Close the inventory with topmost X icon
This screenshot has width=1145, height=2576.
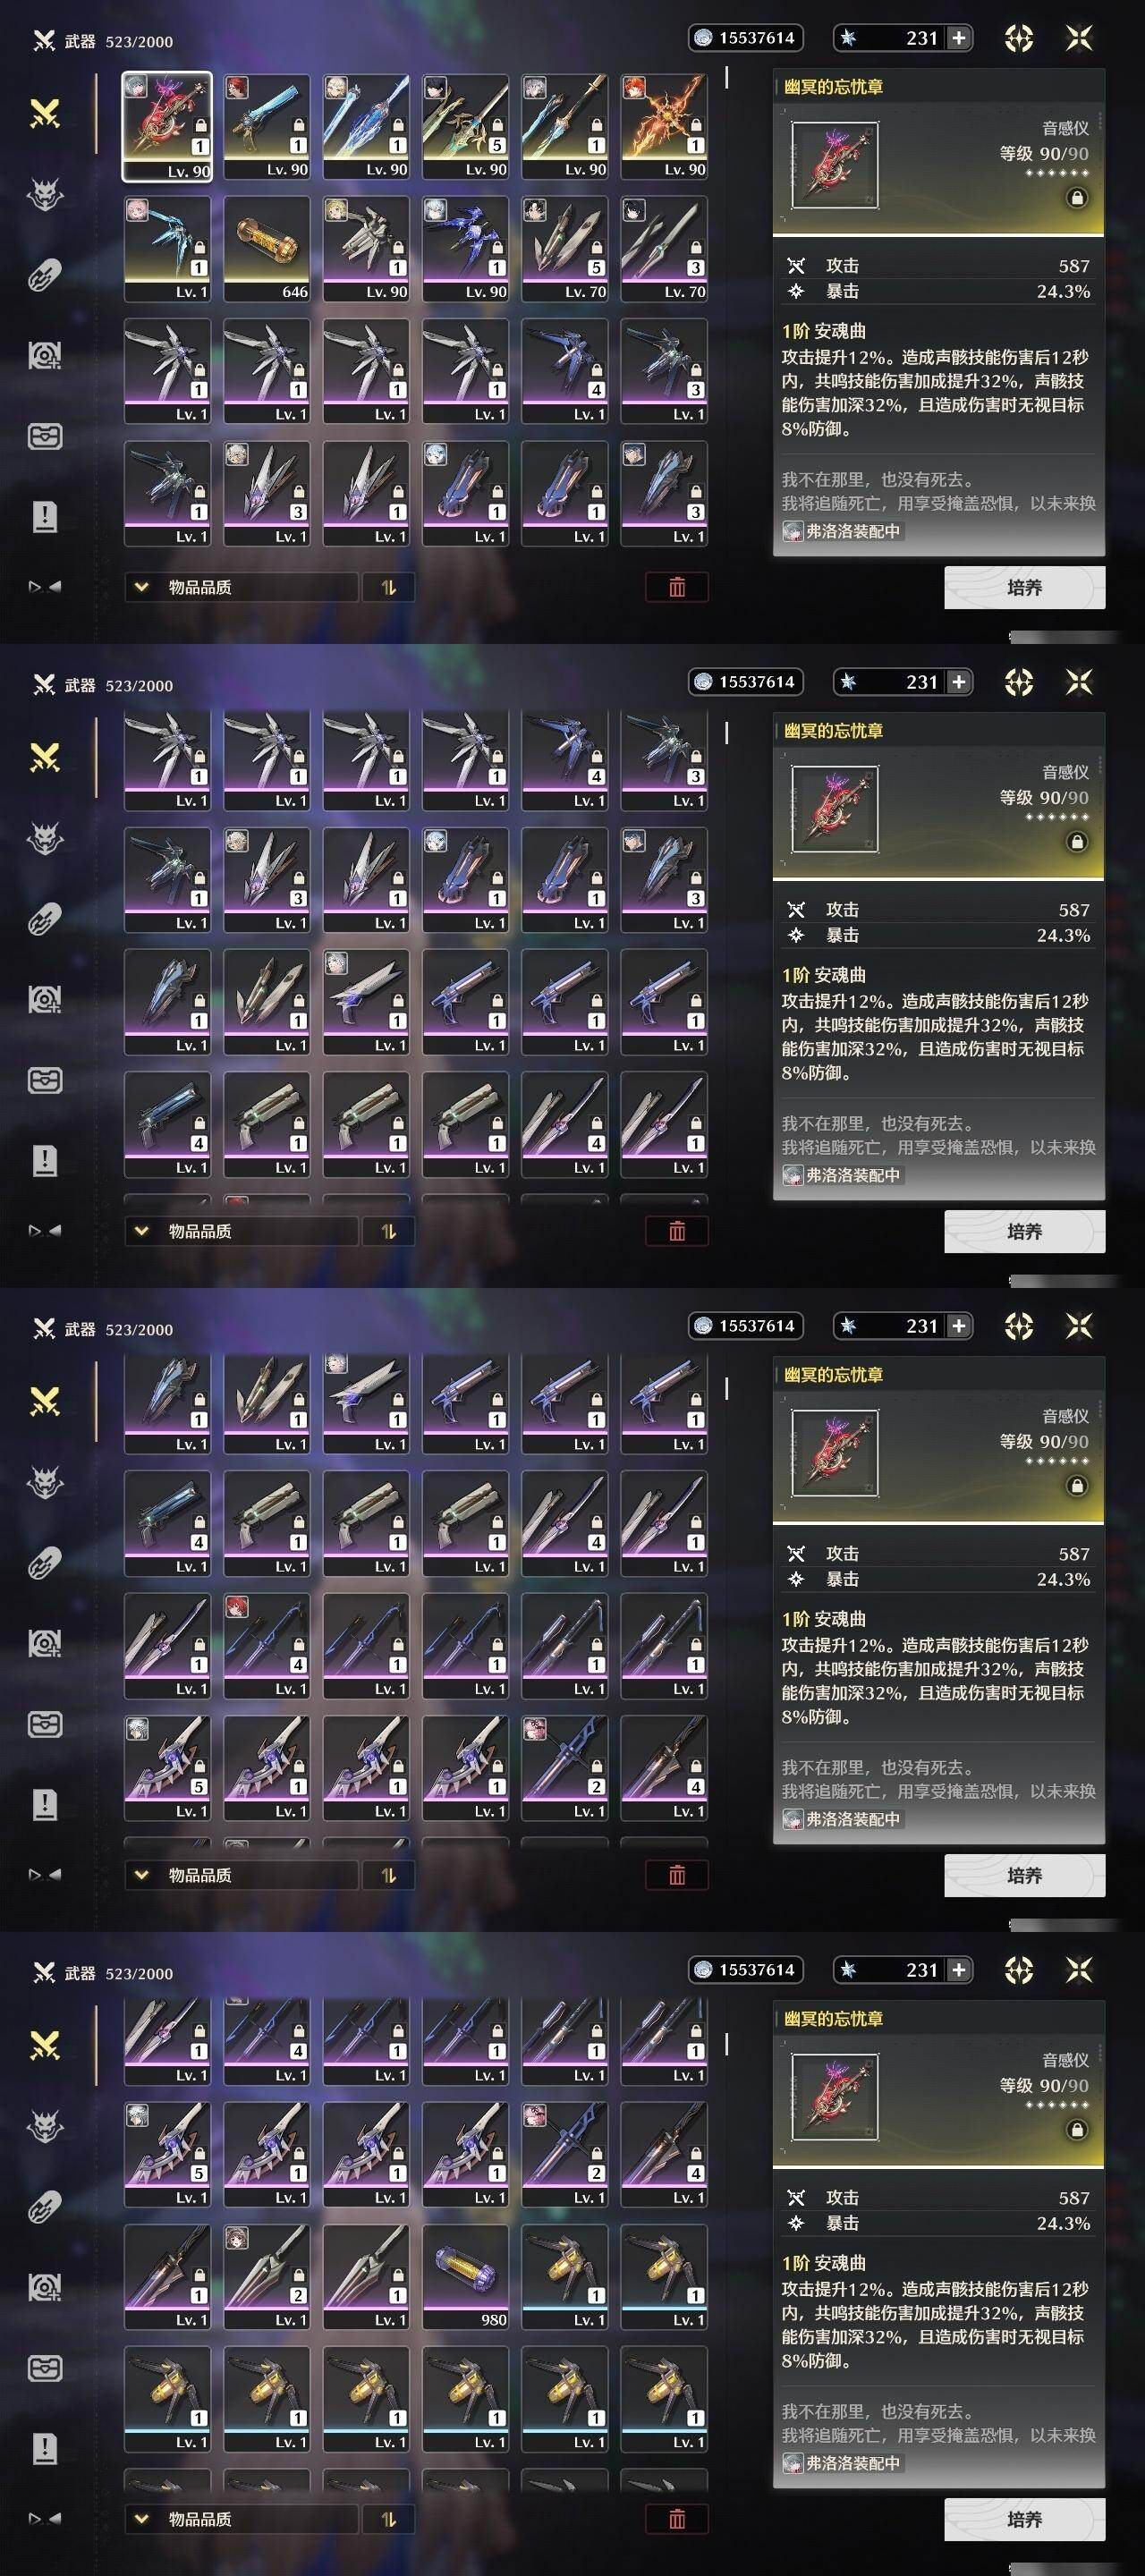tap(1079, 38)
